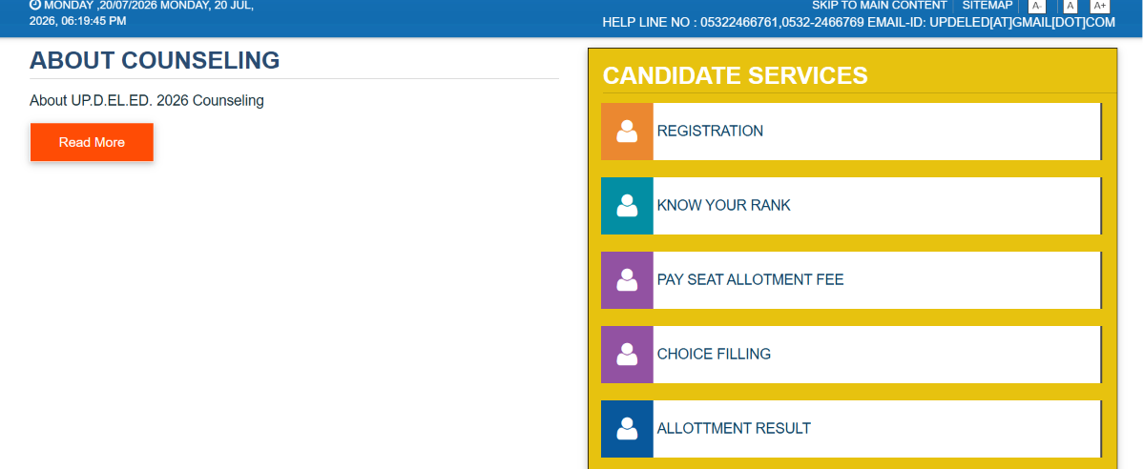Click the teal Know Your Rank icon
The width and height of the screenshot is (1143, 469).
pos(627,205)
